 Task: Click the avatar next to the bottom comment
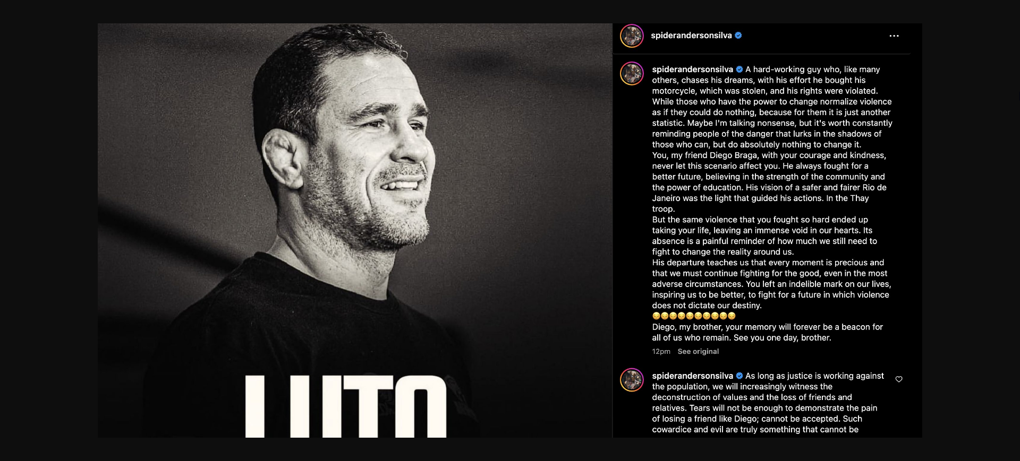pyautogui.click(x=632, y=380)
